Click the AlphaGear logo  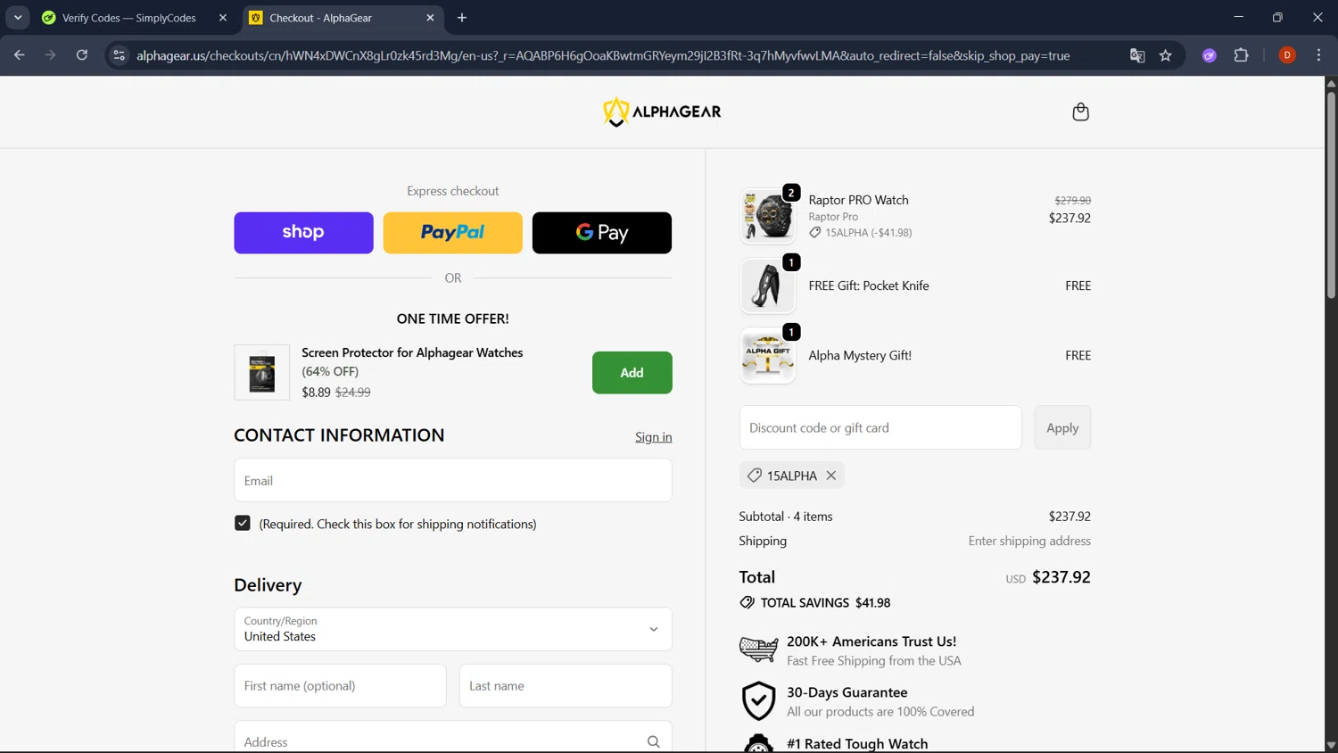point(662,112)
